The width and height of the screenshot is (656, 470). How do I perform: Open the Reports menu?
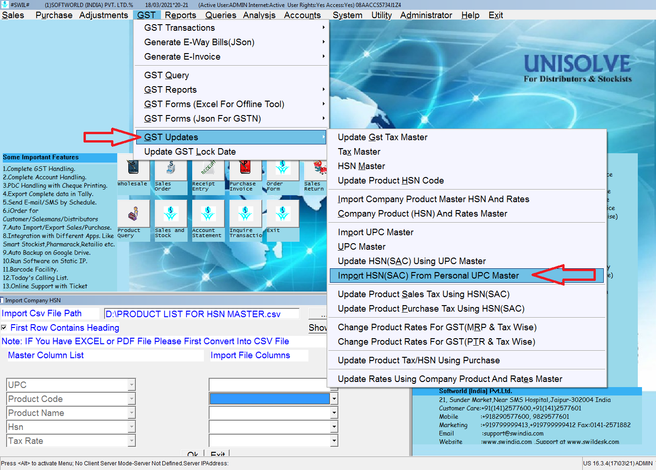(x=181, y=15)
